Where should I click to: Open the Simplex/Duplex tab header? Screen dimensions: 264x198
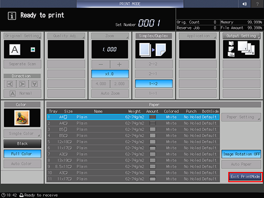[154, 36]
